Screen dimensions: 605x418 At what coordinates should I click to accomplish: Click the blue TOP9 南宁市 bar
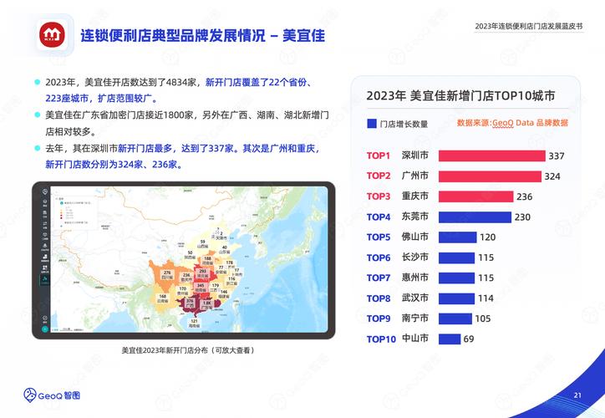[455, 319]
